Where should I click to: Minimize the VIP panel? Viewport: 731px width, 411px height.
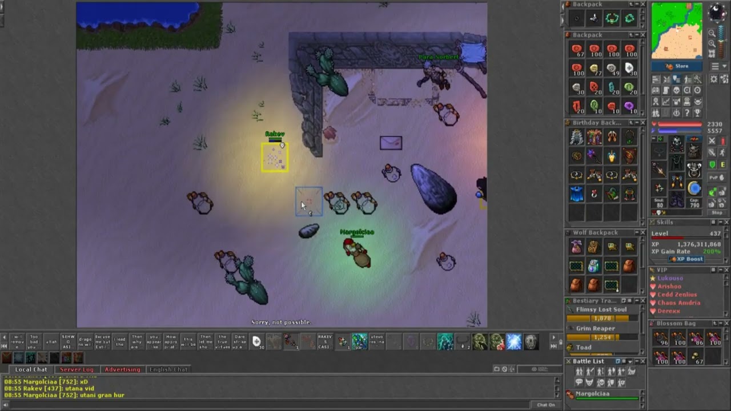(x=721, y=270)
